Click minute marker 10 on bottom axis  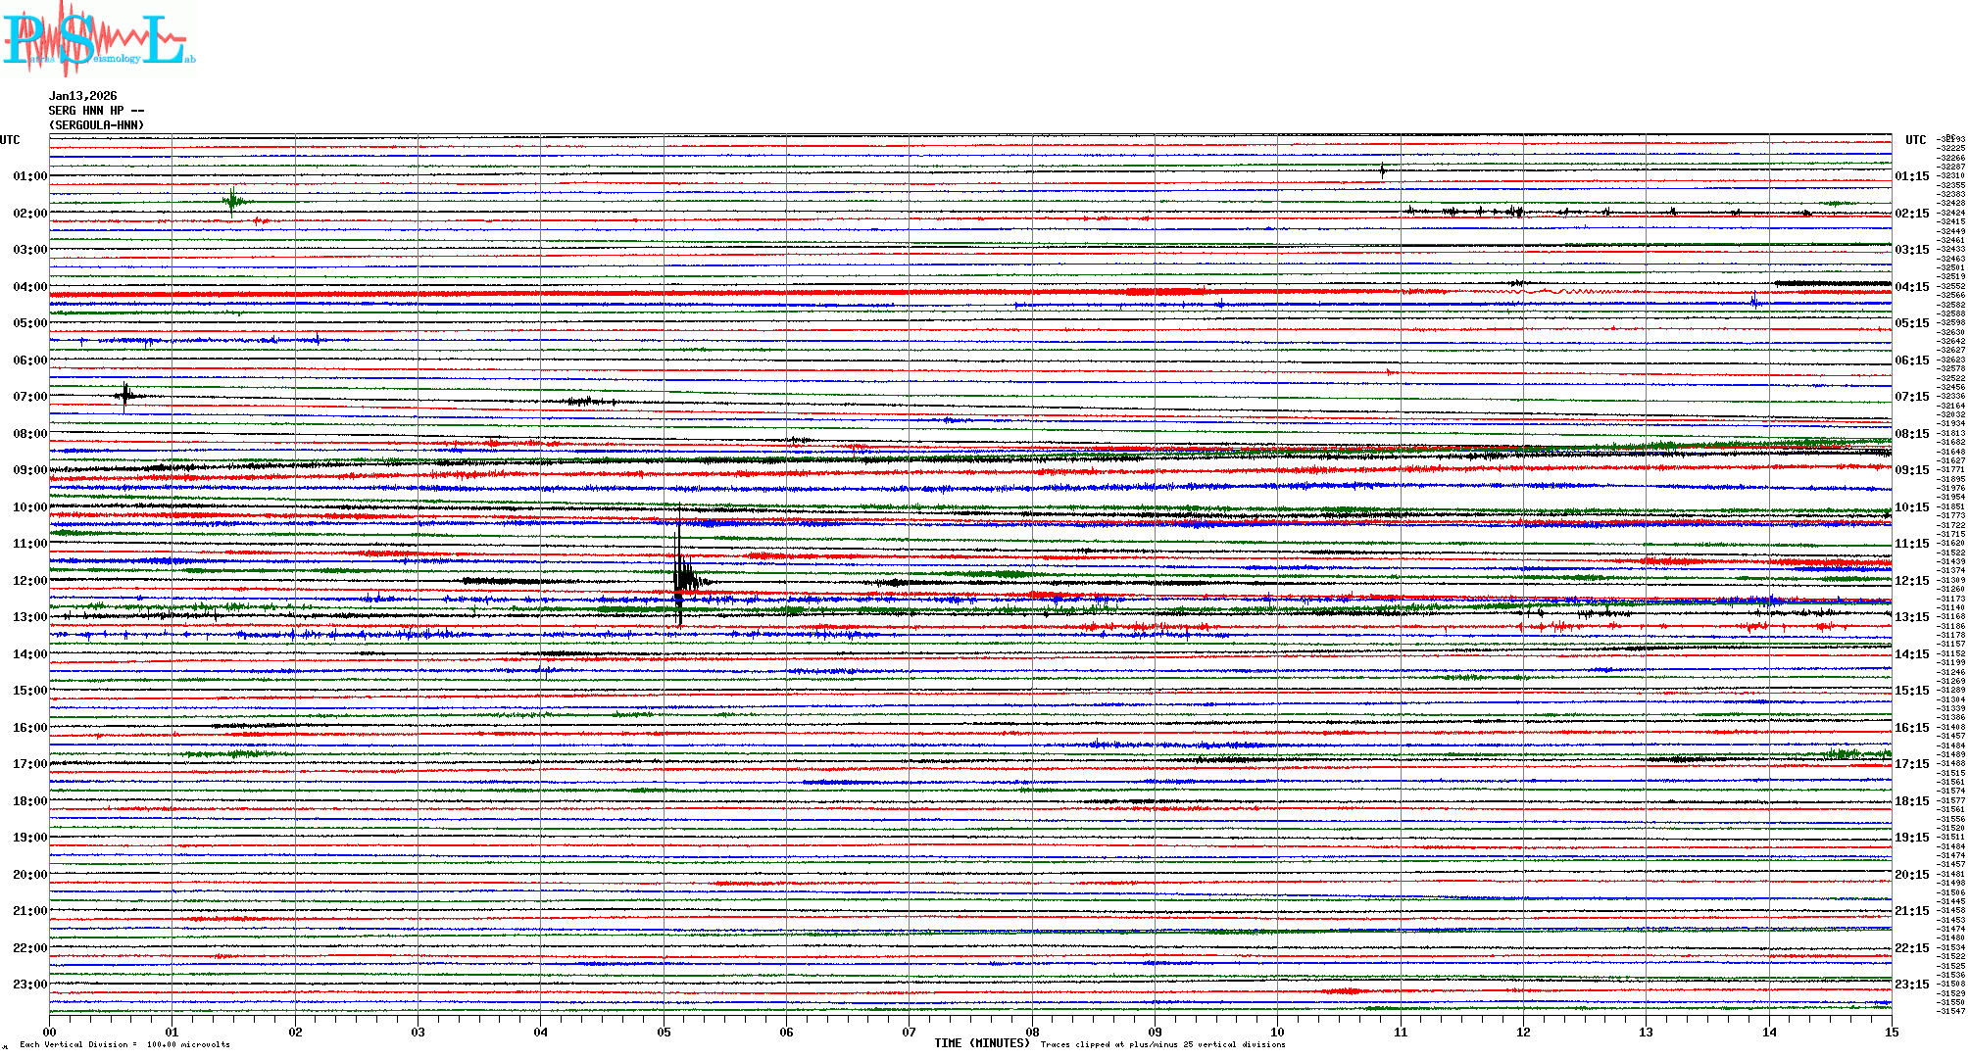click(1277, 1032)
